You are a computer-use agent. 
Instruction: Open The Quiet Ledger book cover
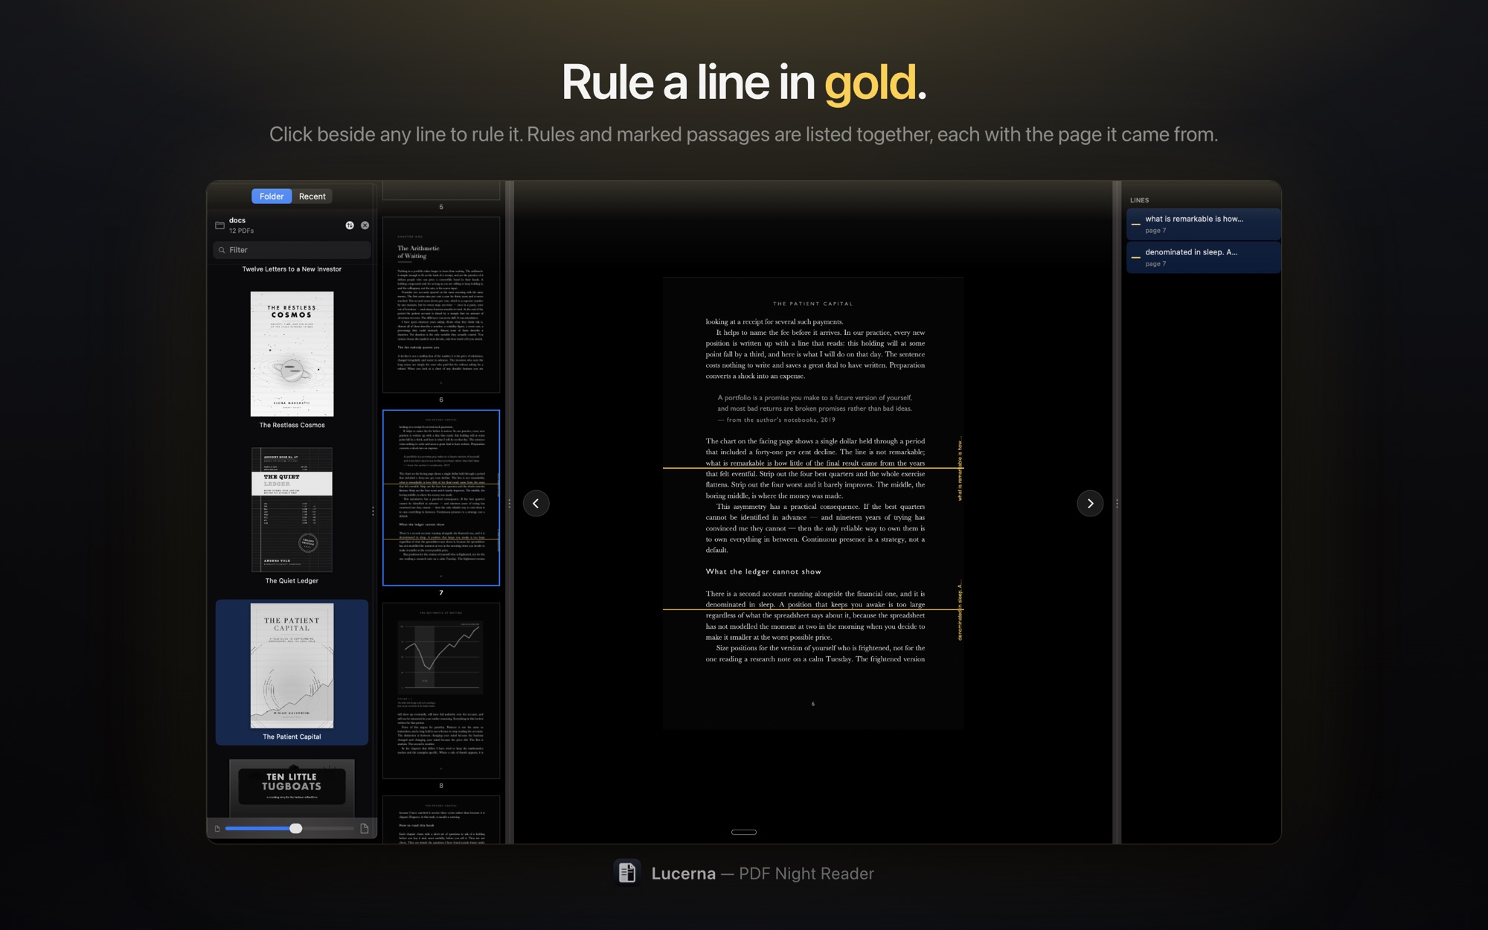point(292,510)
